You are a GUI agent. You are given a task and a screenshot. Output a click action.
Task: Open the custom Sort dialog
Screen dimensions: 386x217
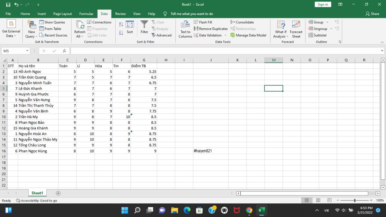pos(130,27)
